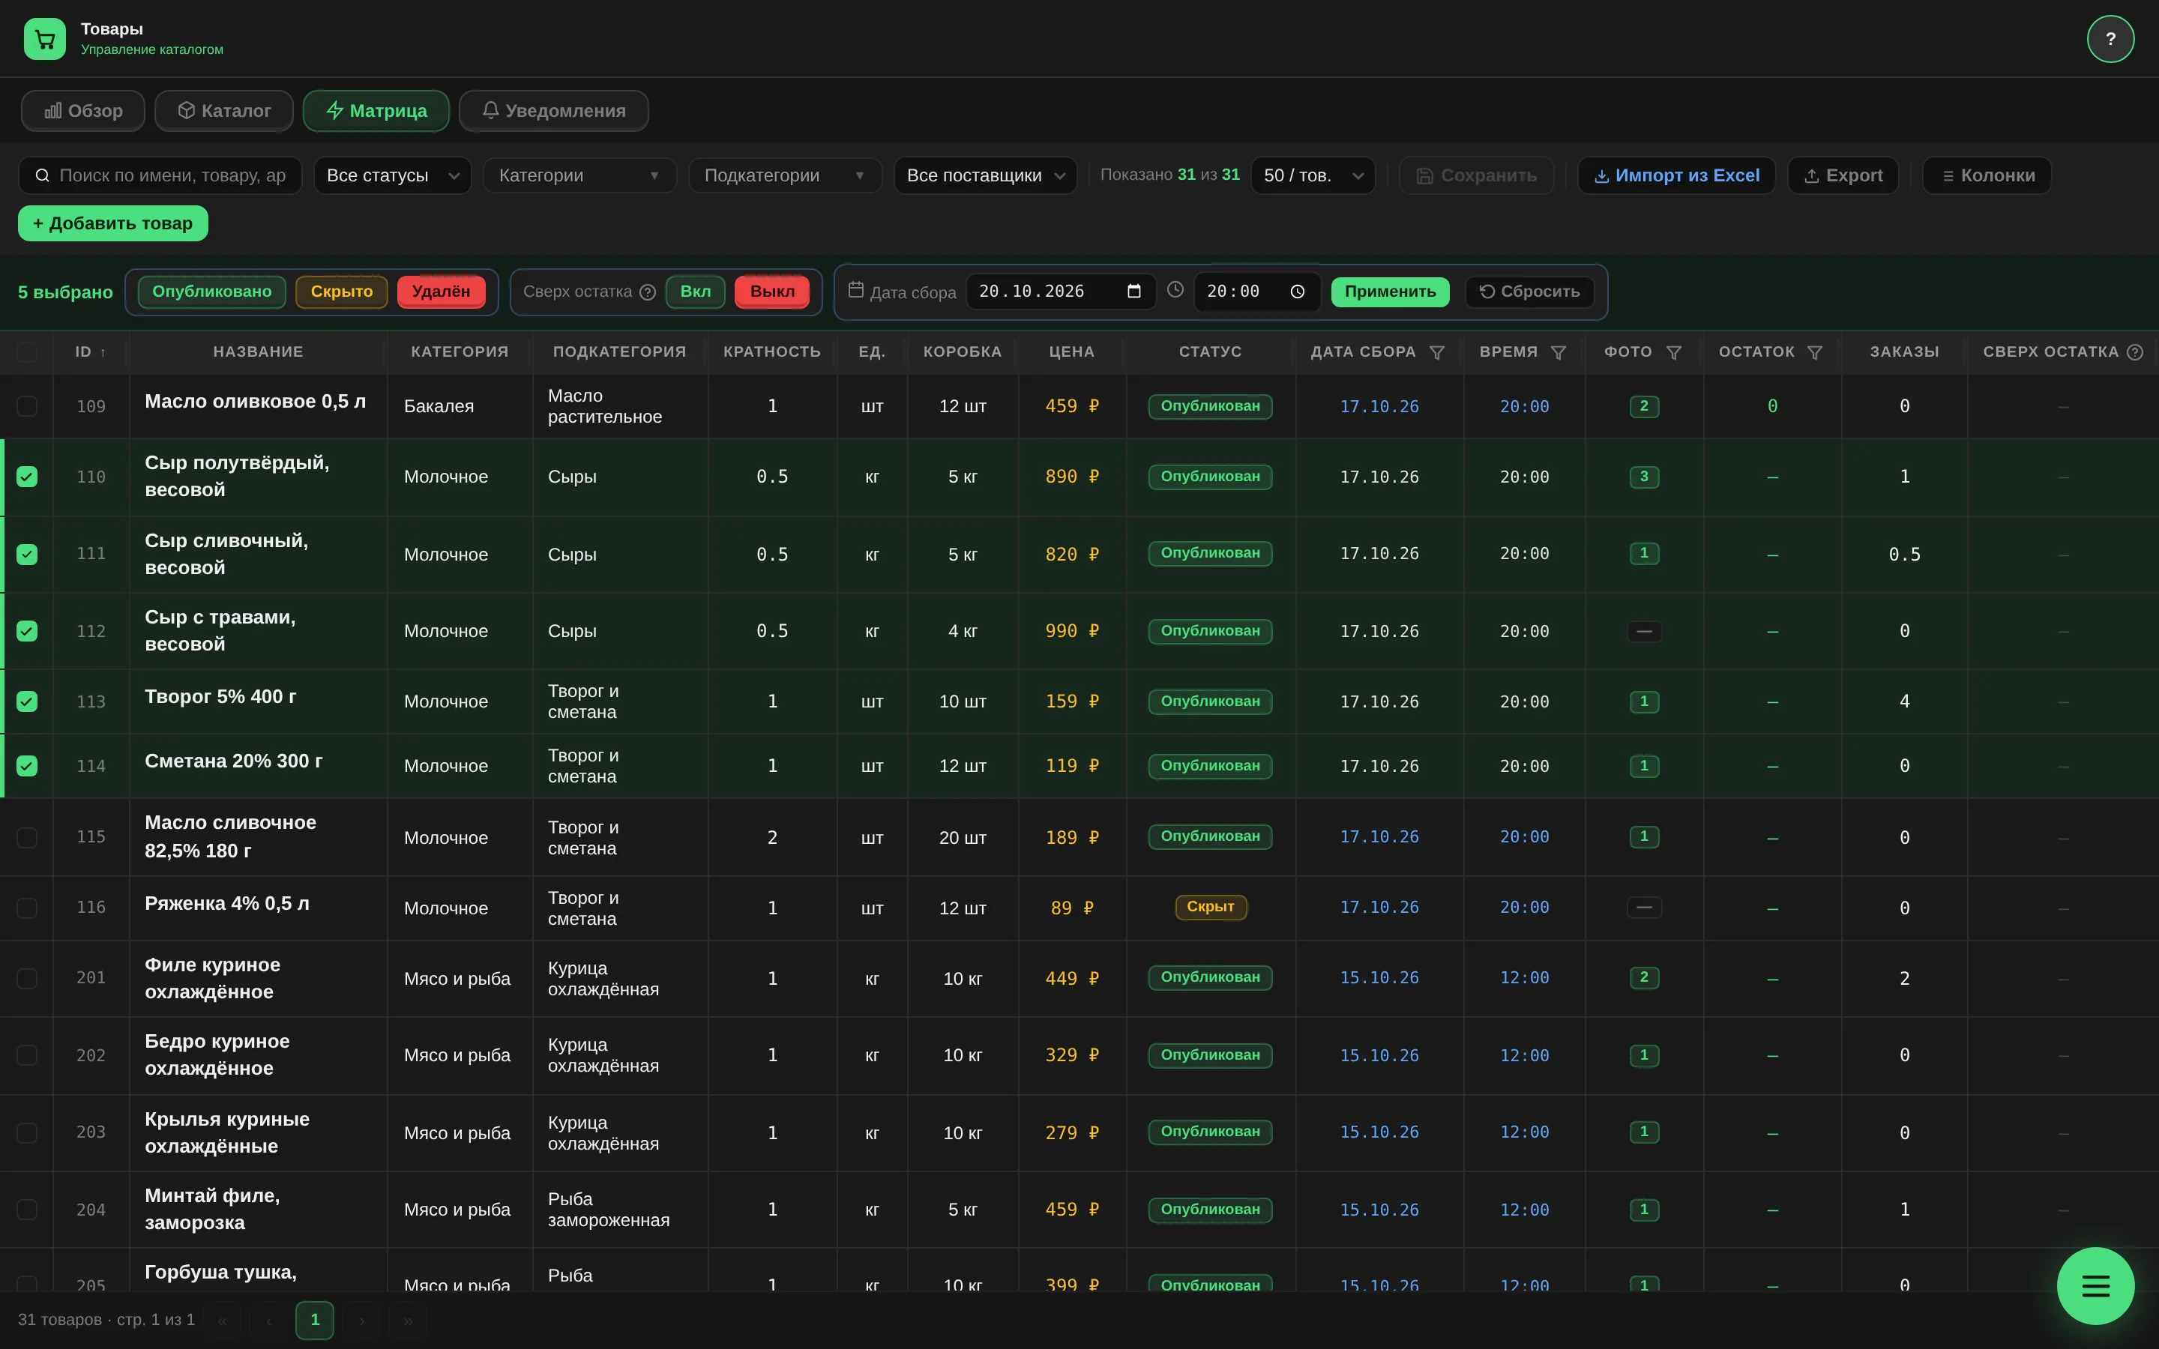Click Импорт из Excel button
The height and width of the screenshot is (1349, 2159).
[x=1676, y=176]
